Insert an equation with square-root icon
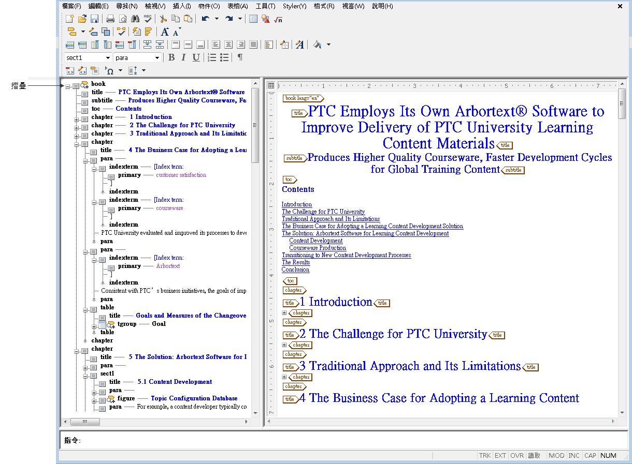 [x=278, y=19]
